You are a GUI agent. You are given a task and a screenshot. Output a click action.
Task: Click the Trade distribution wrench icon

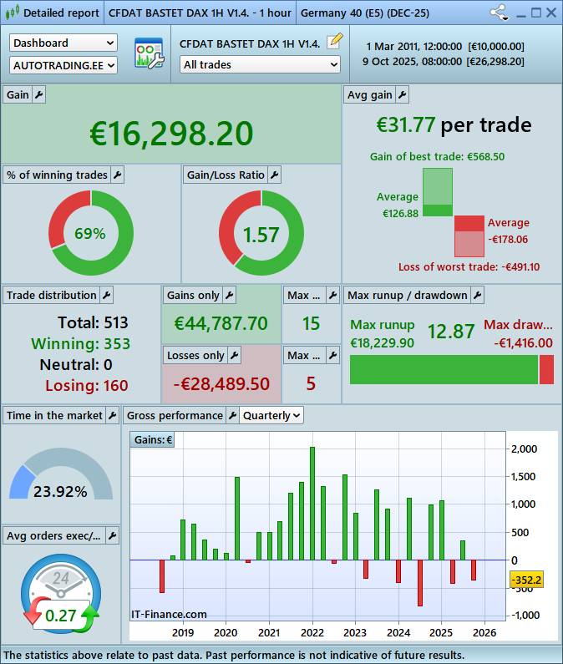106,295
